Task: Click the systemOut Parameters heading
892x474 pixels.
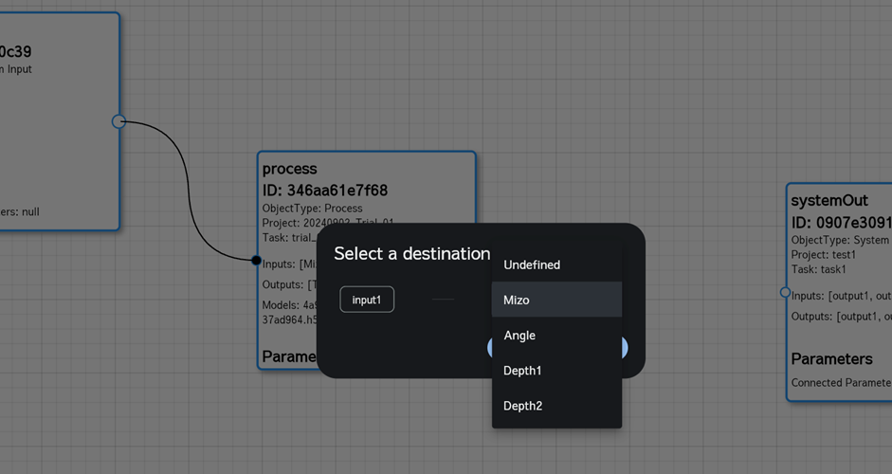Action: coord(831,359)
